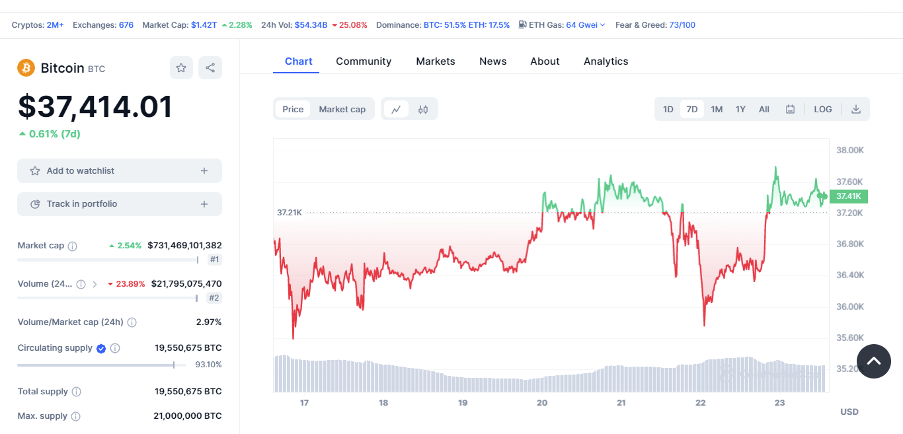Switch to the Analytics tab
Viewport: 903px width, 434px height.
pyautogui.click(x=606, y=61)
